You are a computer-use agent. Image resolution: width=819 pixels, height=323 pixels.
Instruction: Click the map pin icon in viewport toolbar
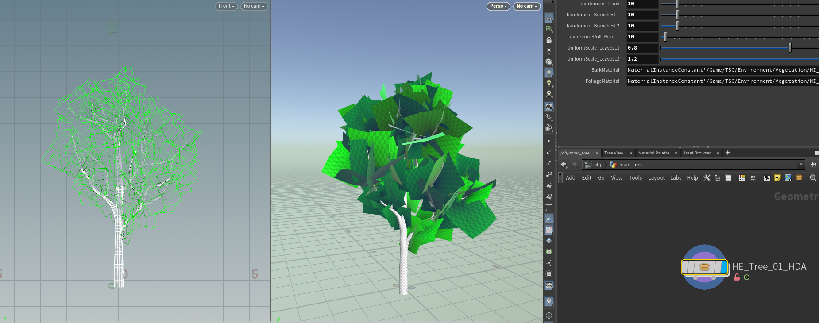549,301
